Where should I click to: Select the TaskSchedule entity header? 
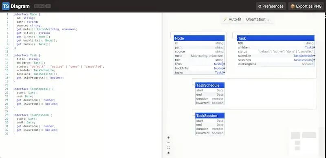210,85
